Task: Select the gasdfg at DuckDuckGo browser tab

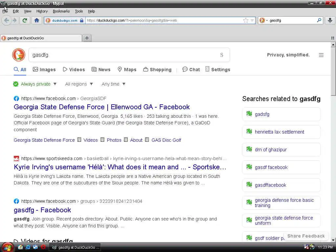Action: tap(41, 38)
